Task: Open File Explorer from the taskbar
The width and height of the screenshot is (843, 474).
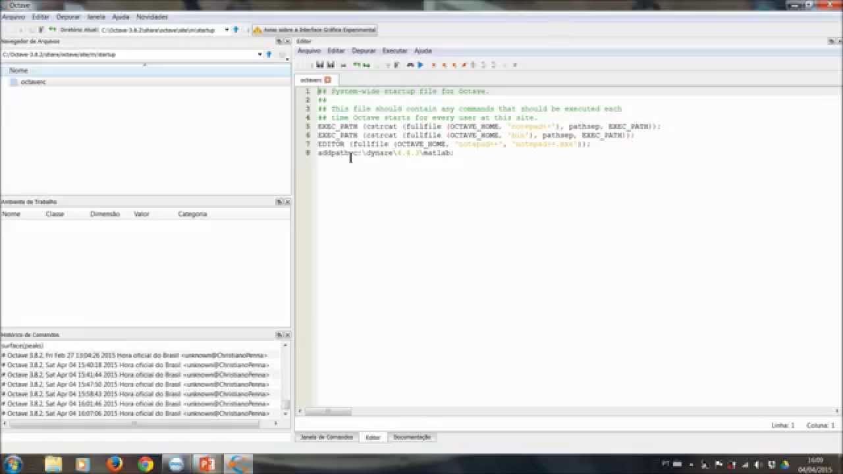Action: click(52, 463)
